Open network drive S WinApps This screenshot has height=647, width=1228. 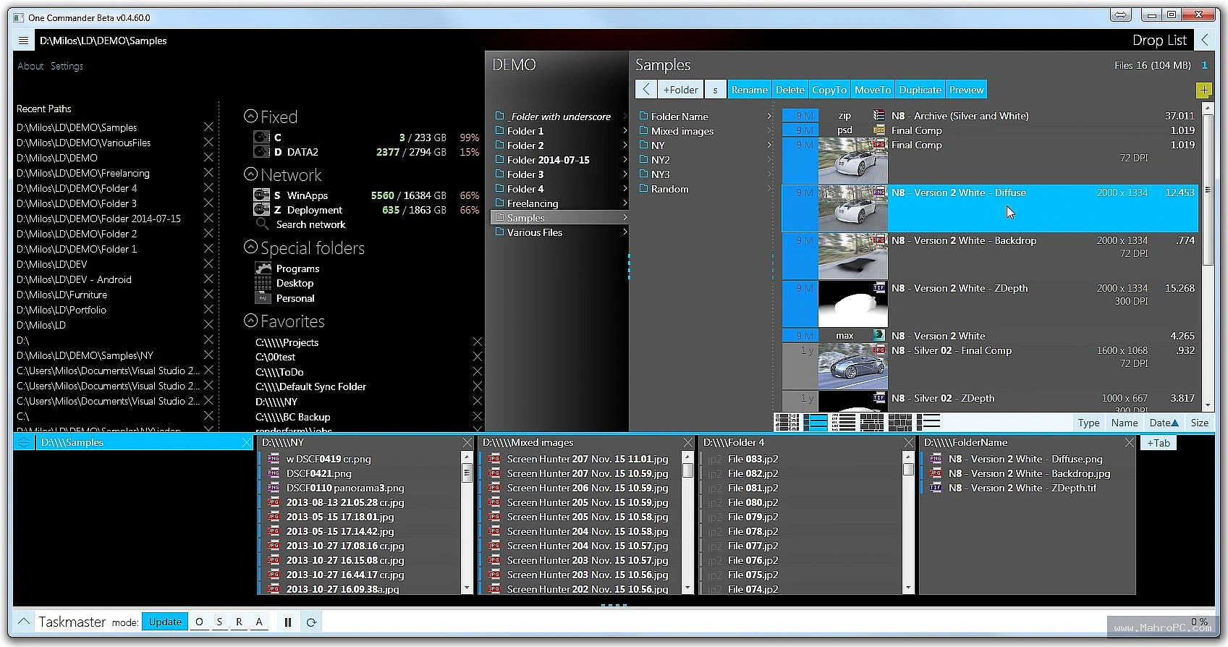point(366,195)
